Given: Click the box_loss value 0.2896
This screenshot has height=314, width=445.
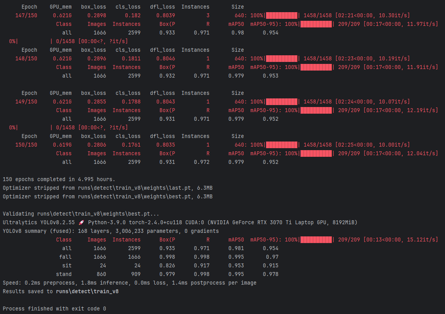Looking at the screenshot, I should pyautogui.click(x=97, y=58).
